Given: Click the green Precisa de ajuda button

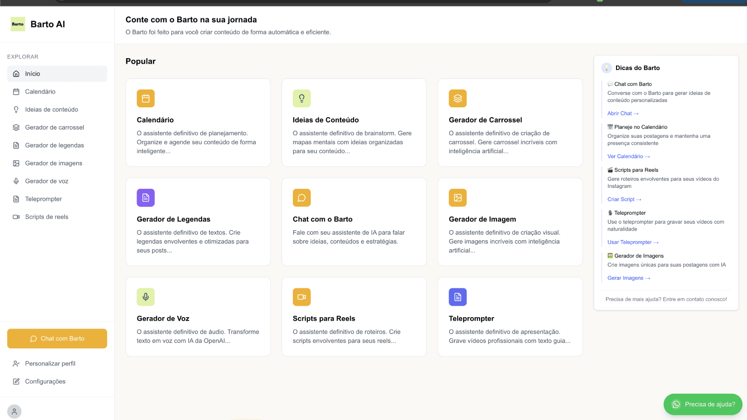Looking at the screenshot, I should [703, 404].
